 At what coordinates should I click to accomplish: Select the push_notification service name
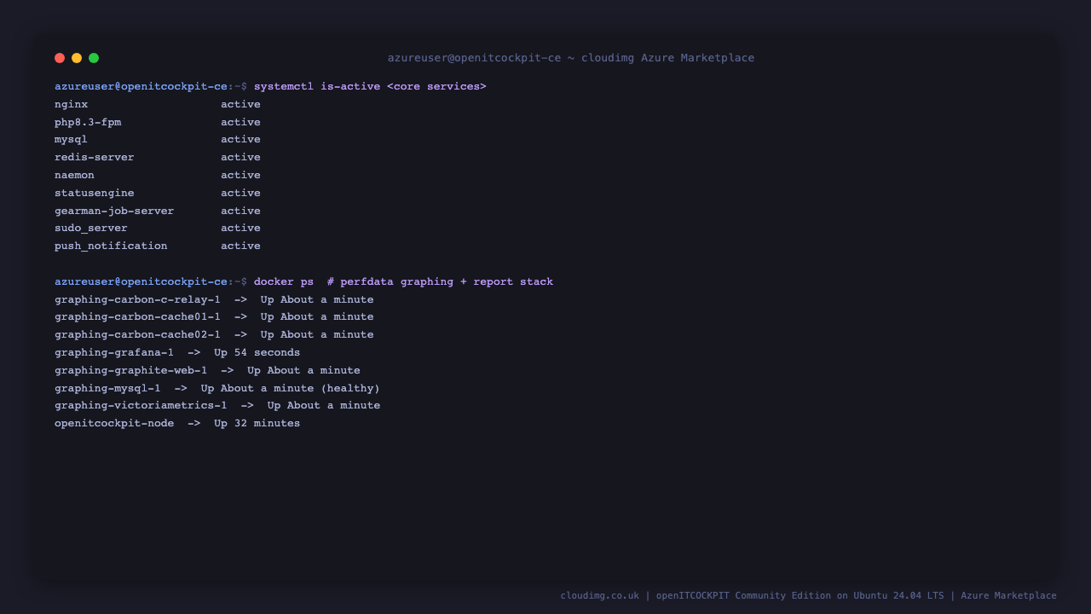click(x=111, y=246)
